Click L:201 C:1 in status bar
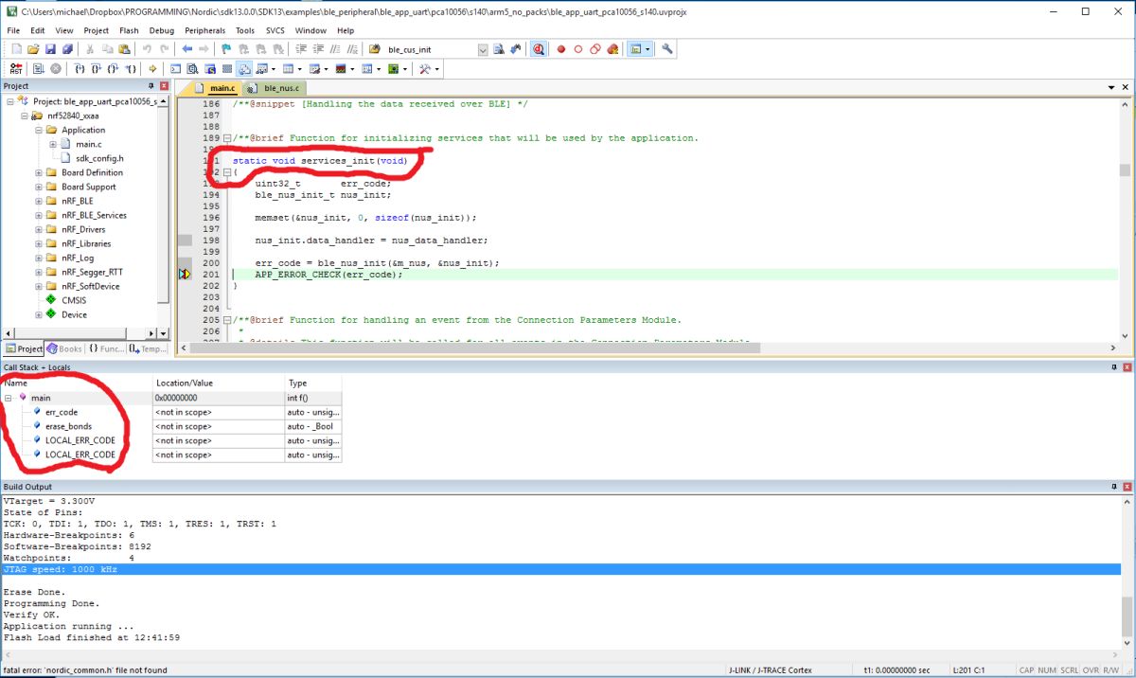This screenshot has height=678, width=1136. [x=969, y=669]
